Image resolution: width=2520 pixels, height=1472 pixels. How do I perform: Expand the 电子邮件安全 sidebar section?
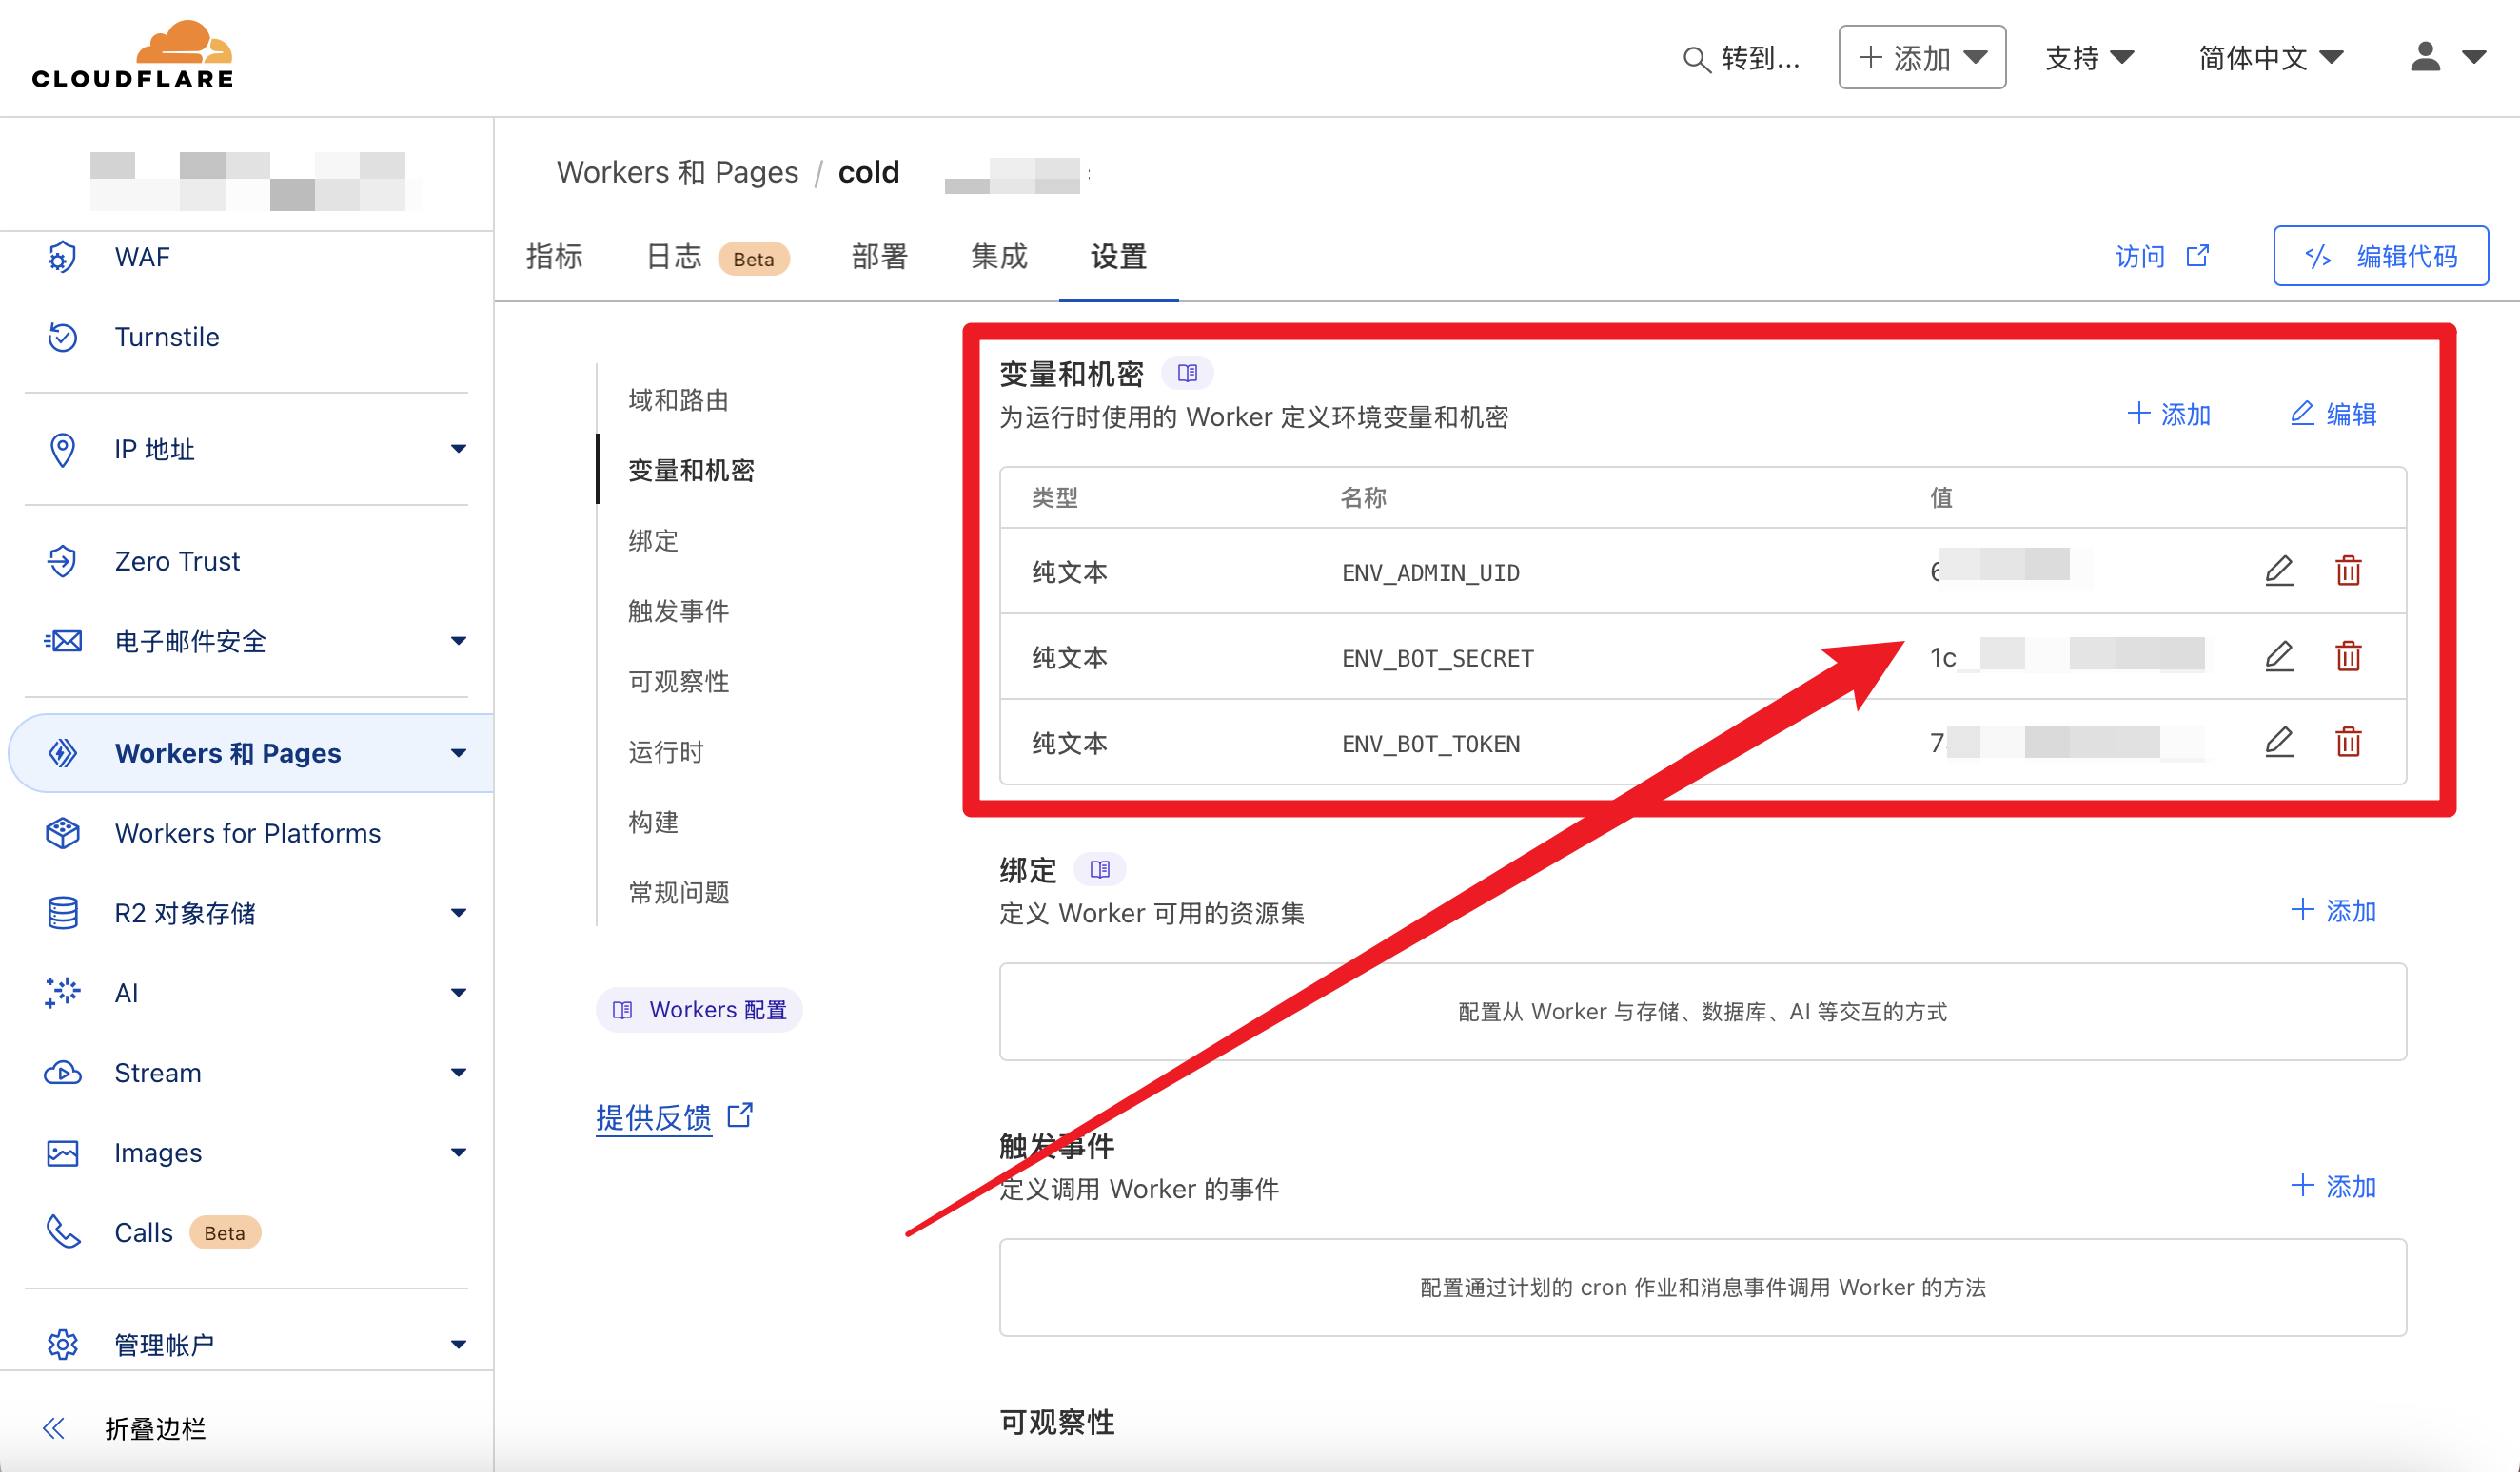pyautogui.click(x=458, y=641)
